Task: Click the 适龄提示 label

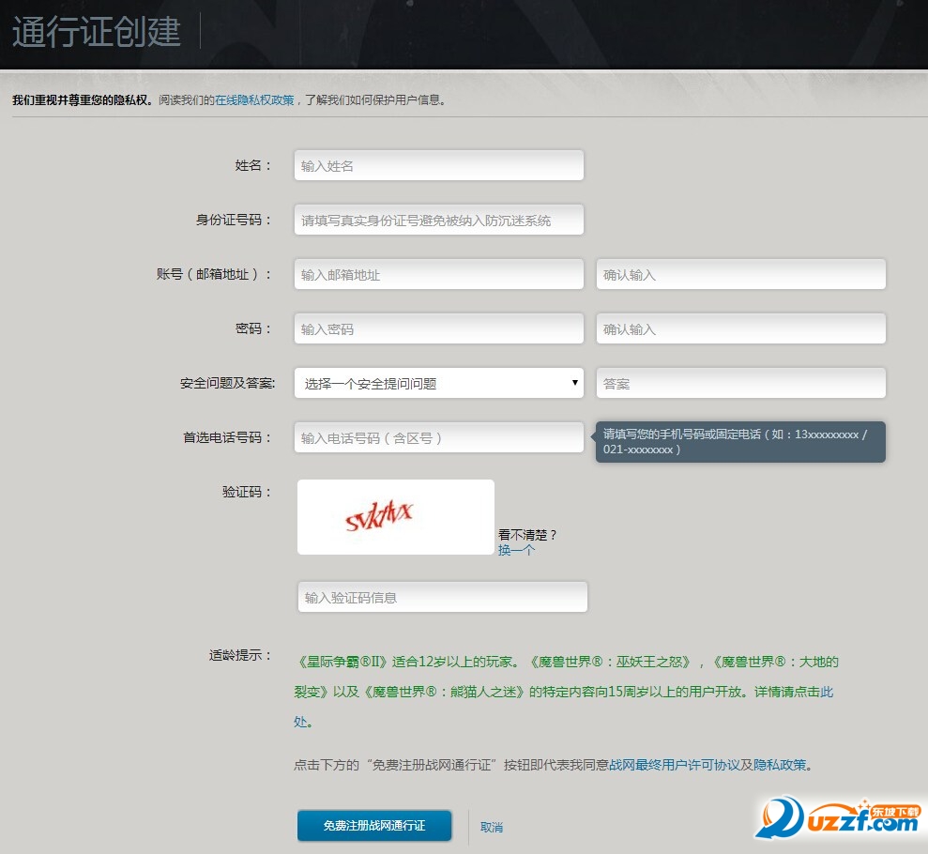Action: [x=239, y=654]
